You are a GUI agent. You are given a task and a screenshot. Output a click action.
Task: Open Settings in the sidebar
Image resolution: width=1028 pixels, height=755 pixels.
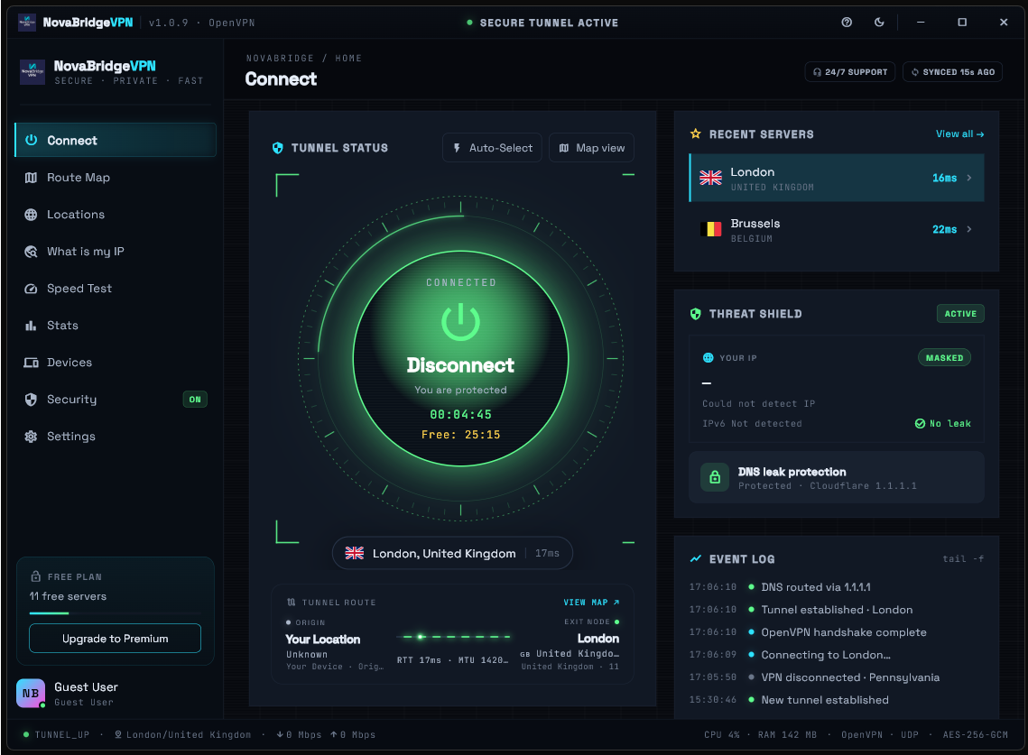pyautogui.click(x=116, y=437)
